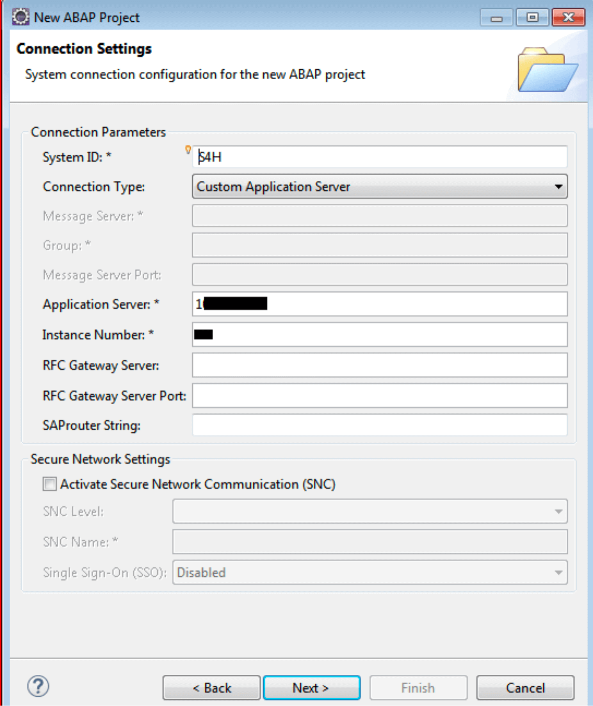Click the Back button
593x706 pixels.
point(212,688)
